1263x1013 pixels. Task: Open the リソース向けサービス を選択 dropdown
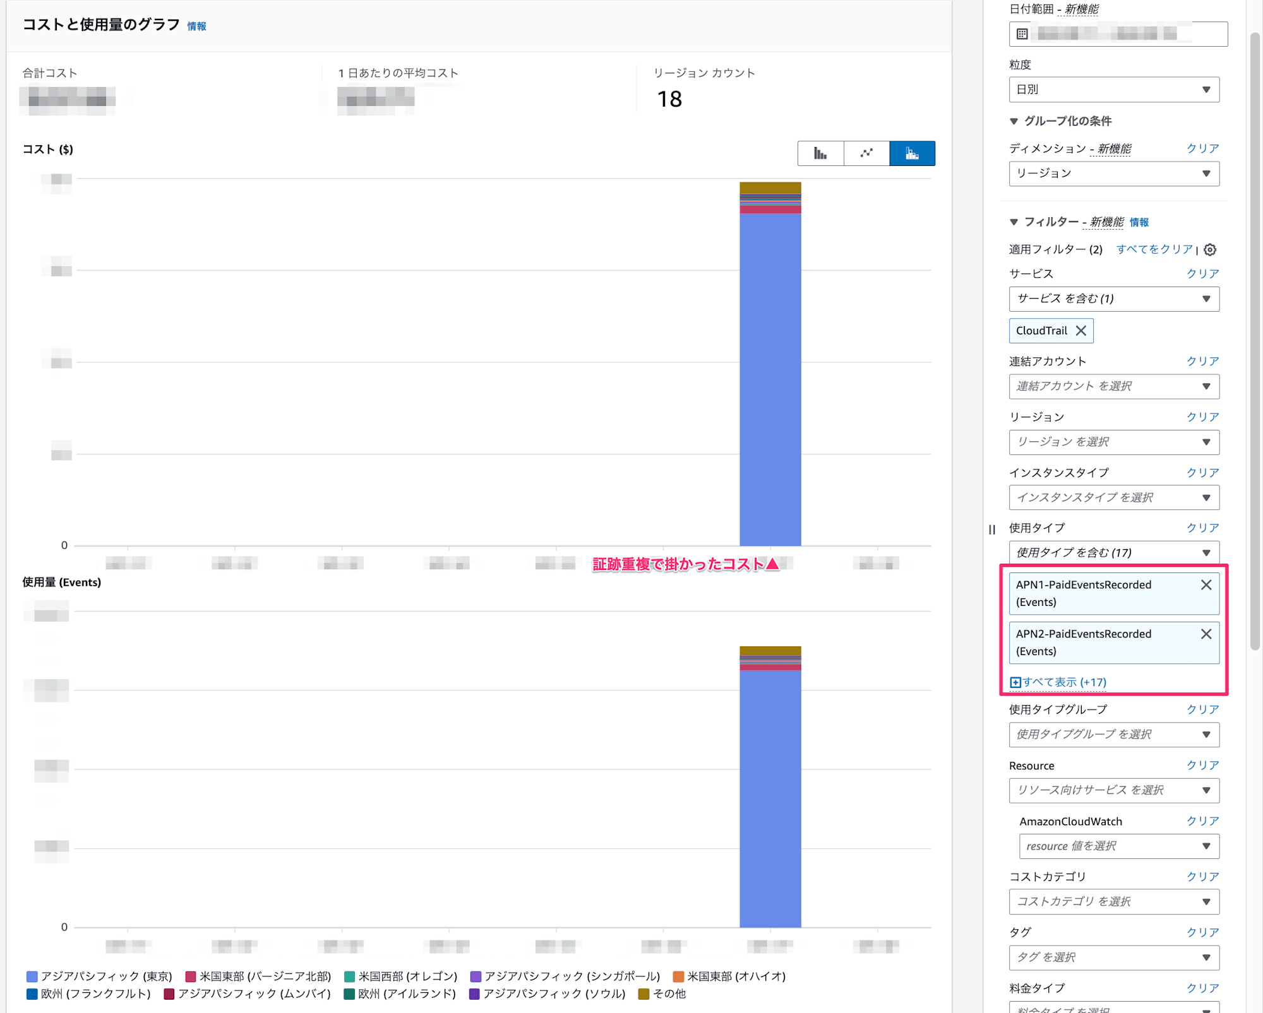(x=1114, y=791)
